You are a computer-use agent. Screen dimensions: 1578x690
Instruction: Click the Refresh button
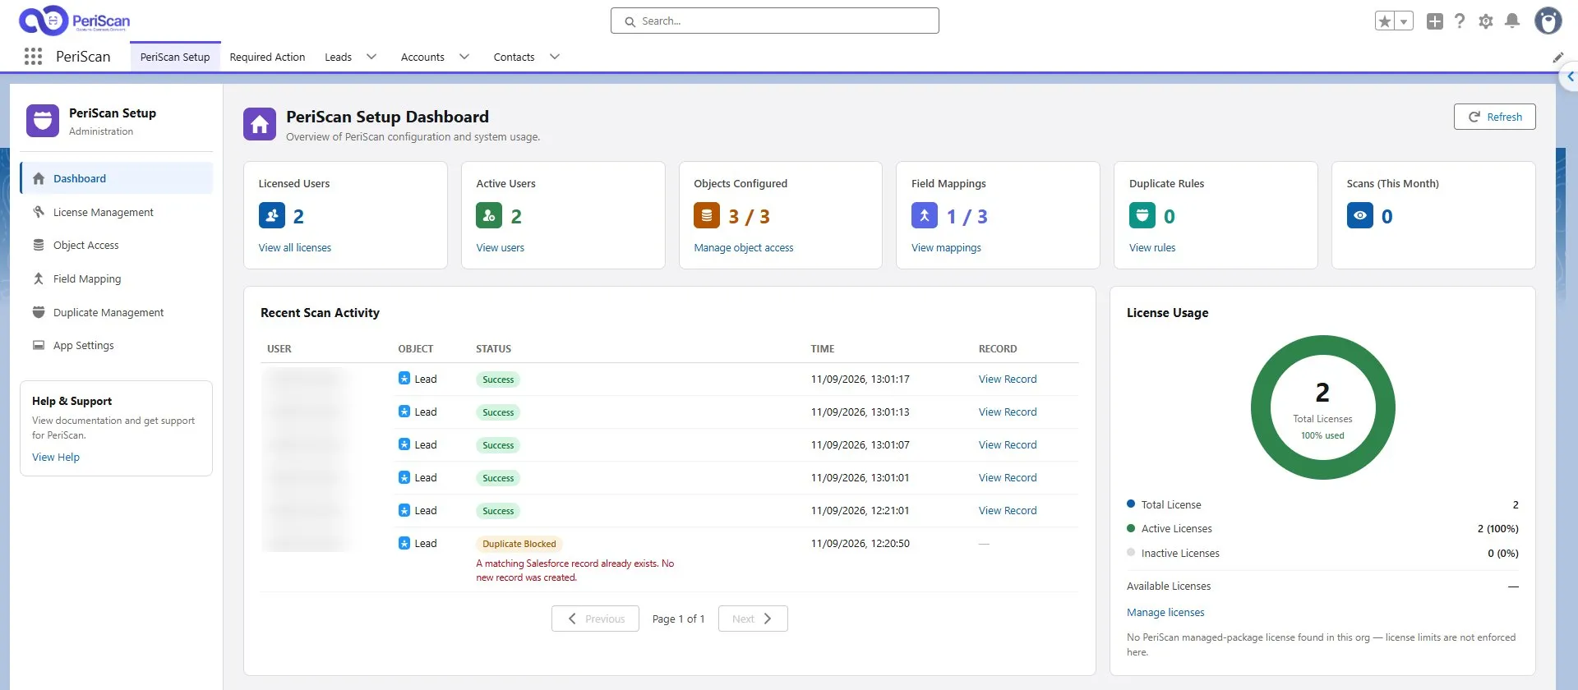pyautogui.click(x=1494, y=117)
